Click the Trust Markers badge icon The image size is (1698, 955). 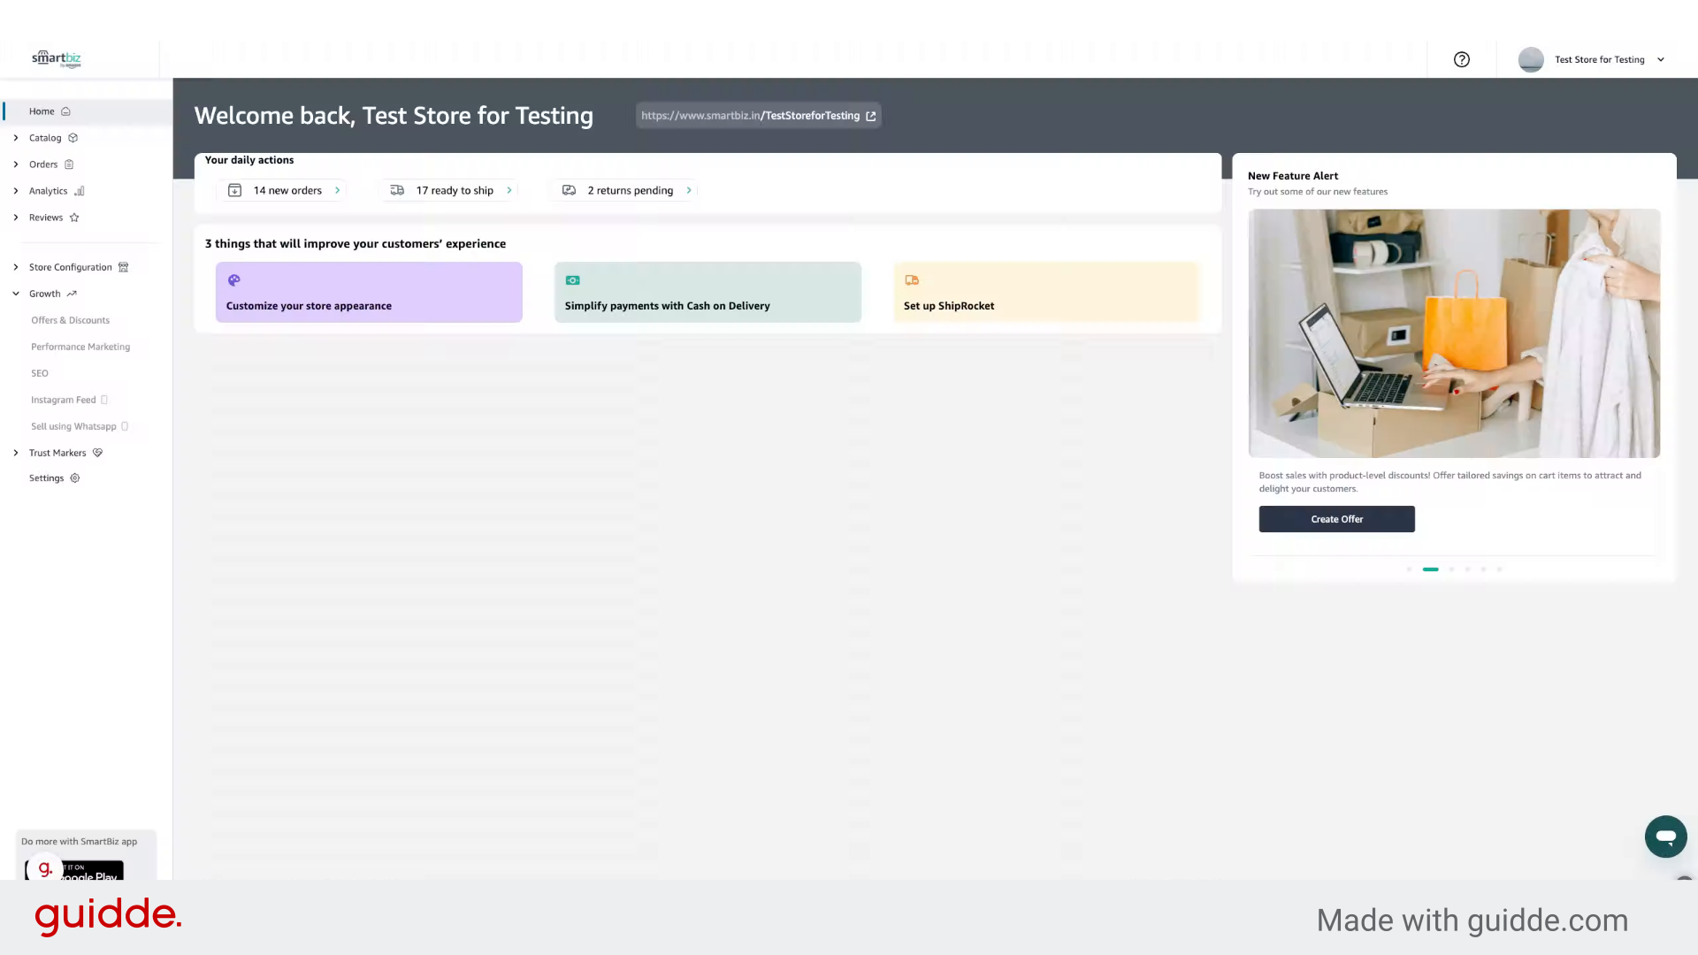97,453
